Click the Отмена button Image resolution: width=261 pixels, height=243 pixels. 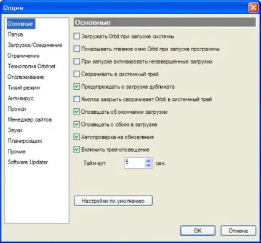(x=238, y=231)
